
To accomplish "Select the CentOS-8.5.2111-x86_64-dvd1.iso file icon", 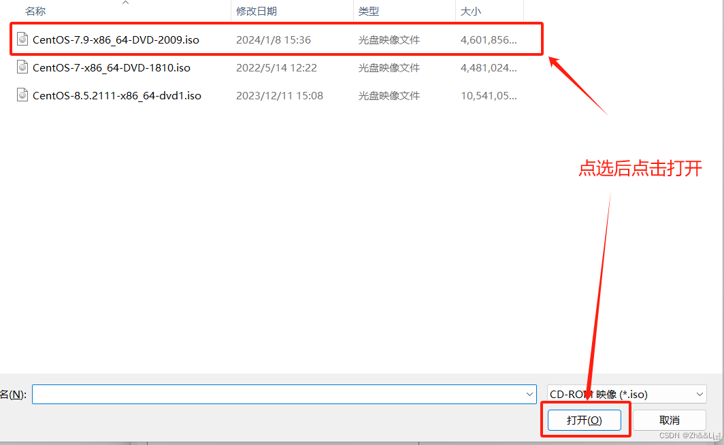I will pos(22,95).
